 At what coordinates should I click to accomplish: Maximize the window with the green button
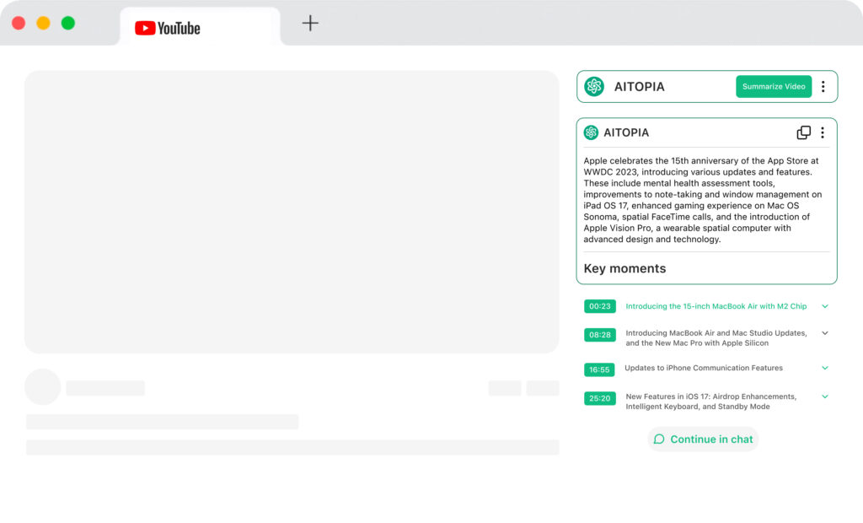[68, 23]
